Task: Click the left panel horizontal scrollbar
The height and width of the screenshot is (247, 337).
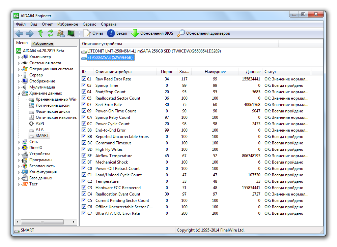Action: point(46,222)
